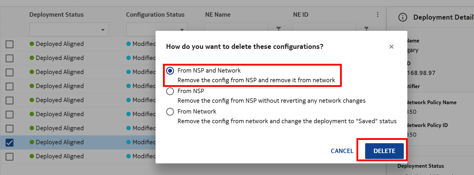Close the delete configurations dialog

tap(391, 47)
